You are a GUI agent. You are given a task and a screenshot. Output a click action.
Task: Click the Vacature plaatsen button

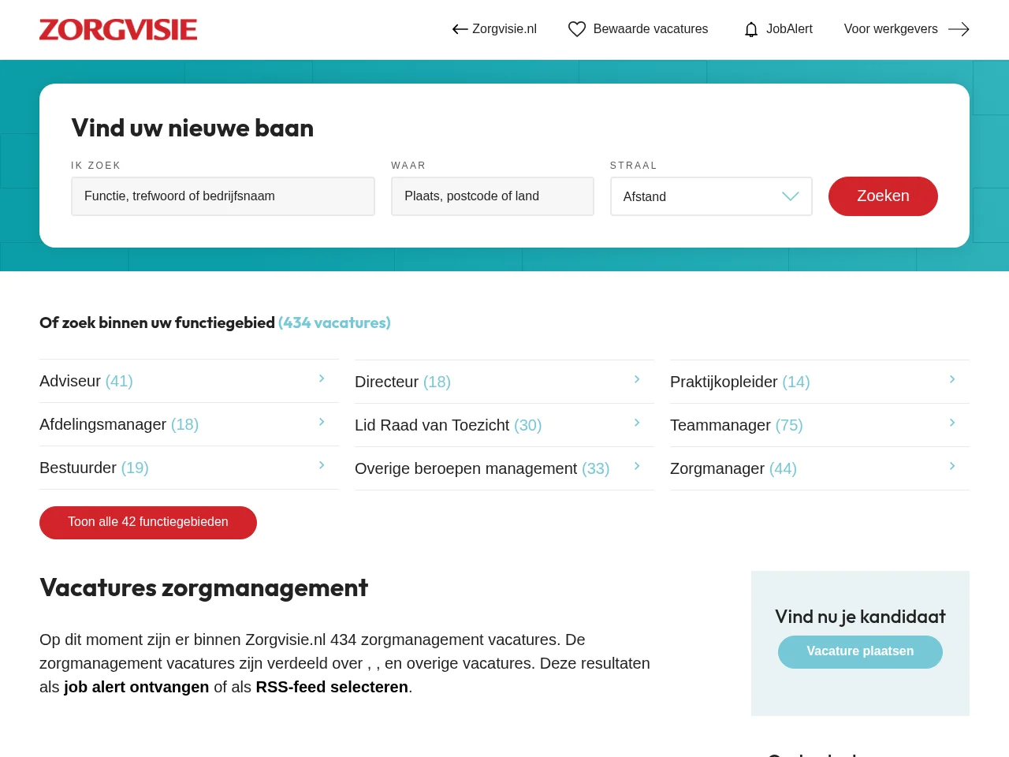pos(860,652)
